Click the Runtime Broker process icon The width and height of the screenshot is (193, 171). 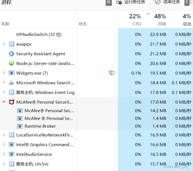point(20,126)
